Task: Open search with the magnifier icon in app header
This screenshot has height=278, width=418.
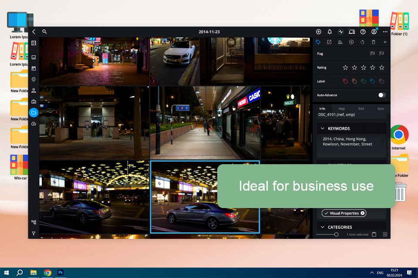Action: pos(44,32)
